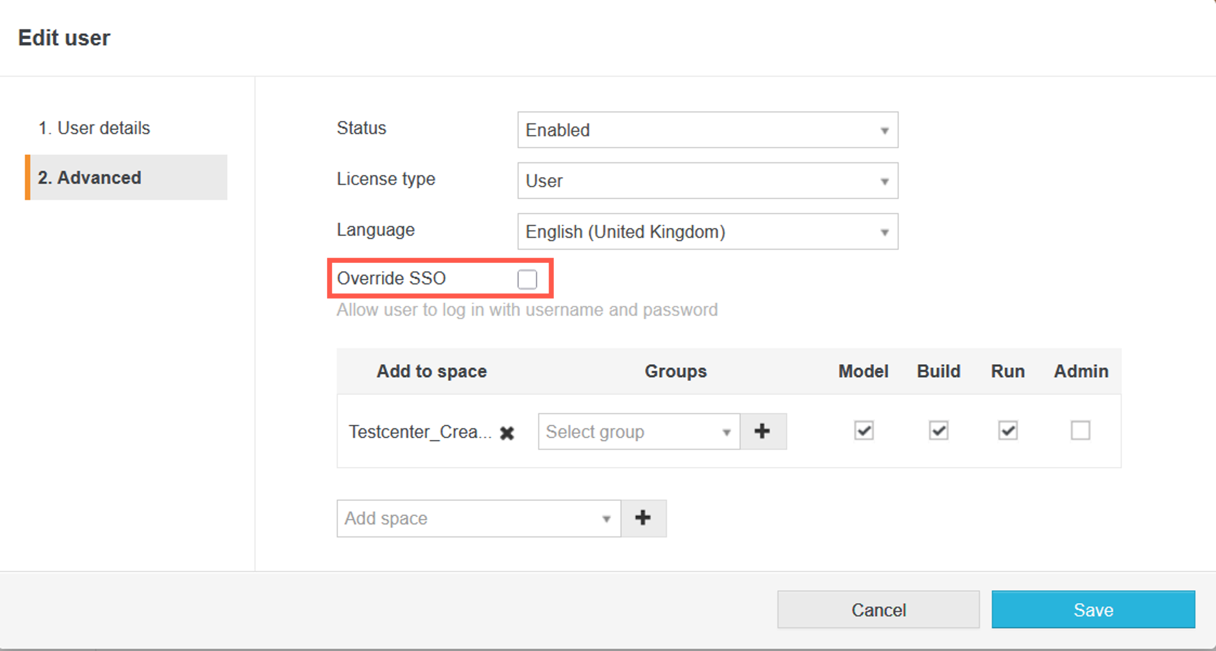
Task: Remove Testcenter_Crea... space with X icon
Action: point(507,432)
